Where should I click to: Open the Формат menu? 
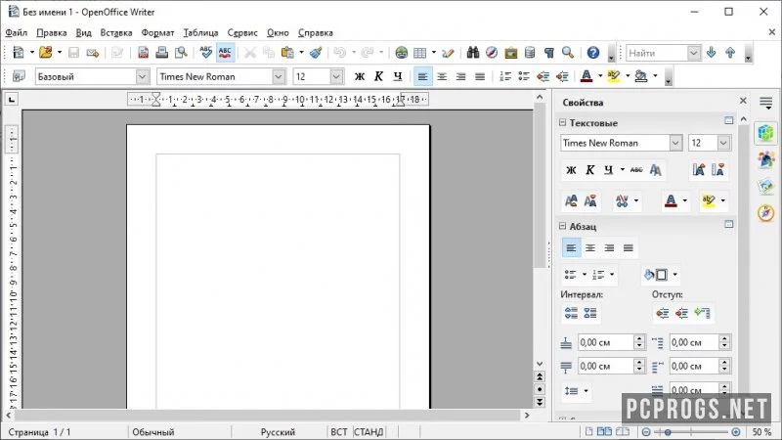click(x=157, y=33)
